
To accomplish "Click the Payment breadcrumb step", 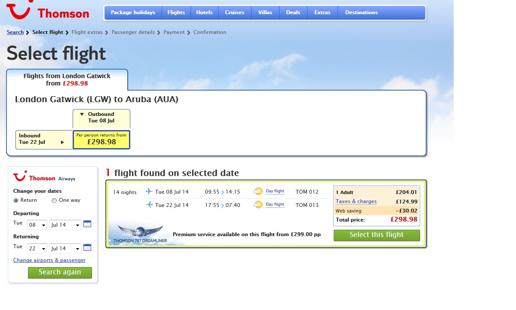I will 174,32.
